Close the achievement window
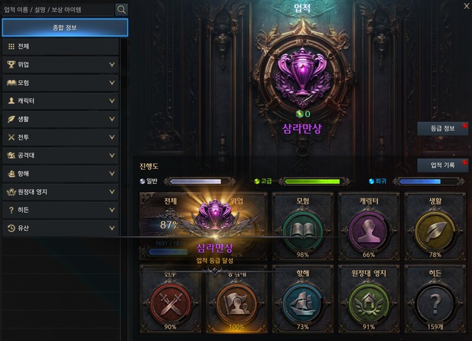The width and height of the screenshot is (472, 341). click(x=466, y=6)
